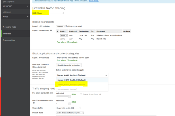Click Local LAN destination cell

83,36
